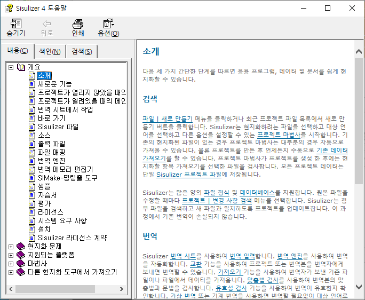The width and height of the screenshot is (365, 300).
Task: Click the tree pane scroll left arrow
Action: 11,289
